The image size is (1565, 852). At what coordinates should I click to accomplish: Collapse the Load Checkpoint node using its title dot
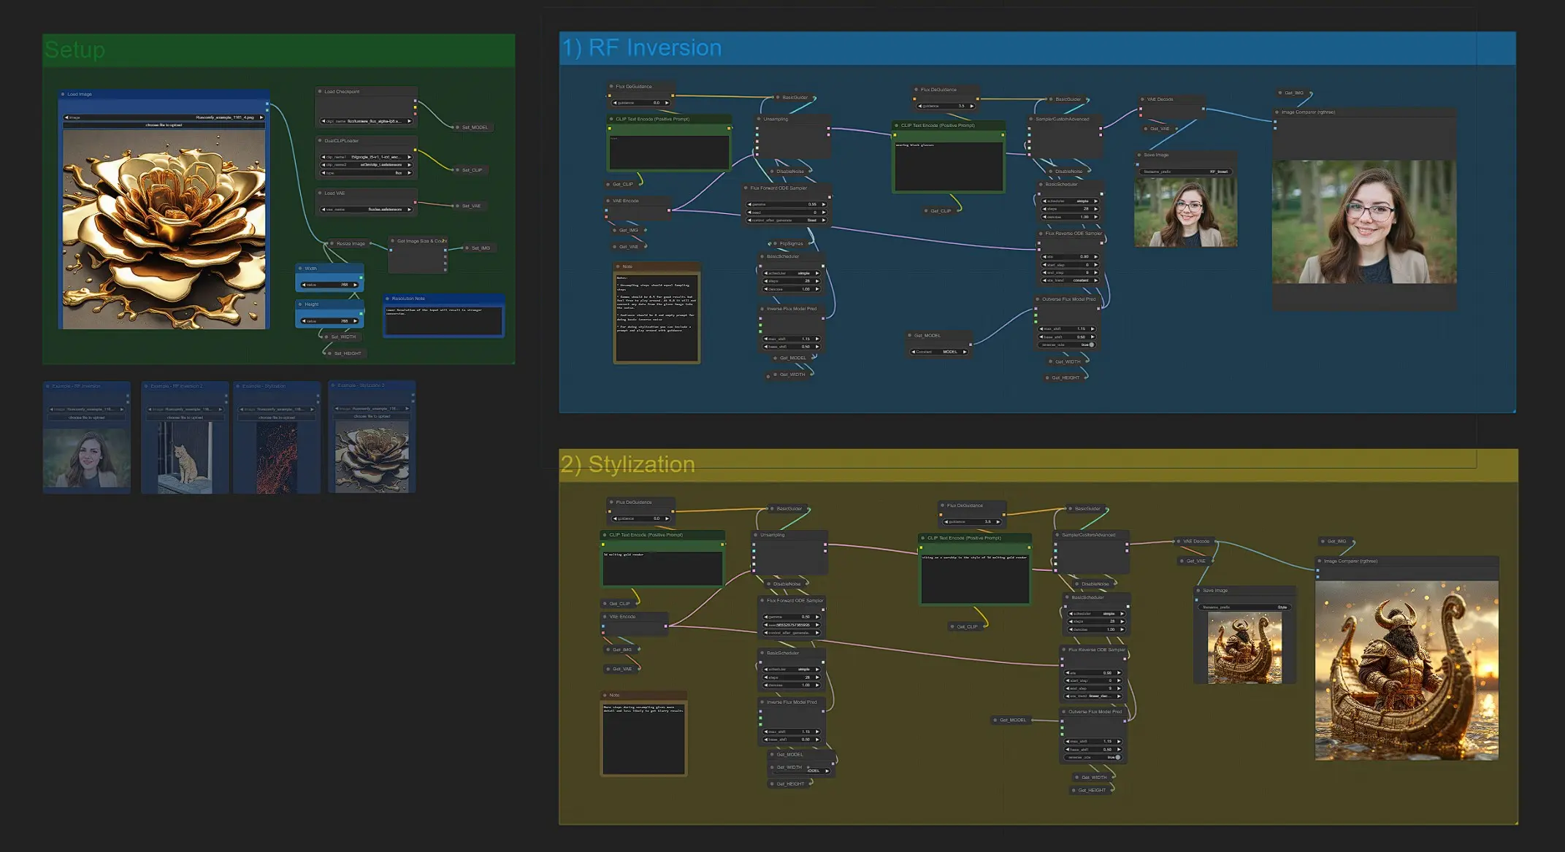pyautogui.click(x=320, y=91)
